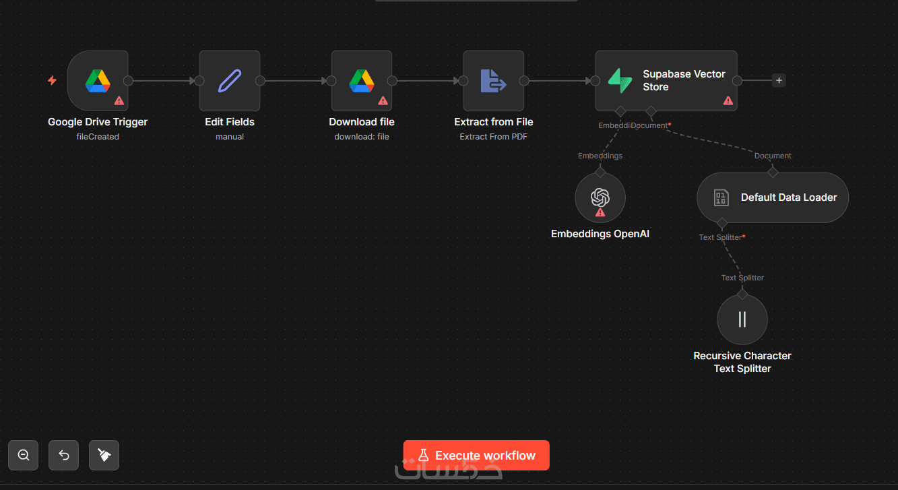Click warning icon on Google Drive Trigger
This screenshot has width=898, height=490.
[119, 100]
